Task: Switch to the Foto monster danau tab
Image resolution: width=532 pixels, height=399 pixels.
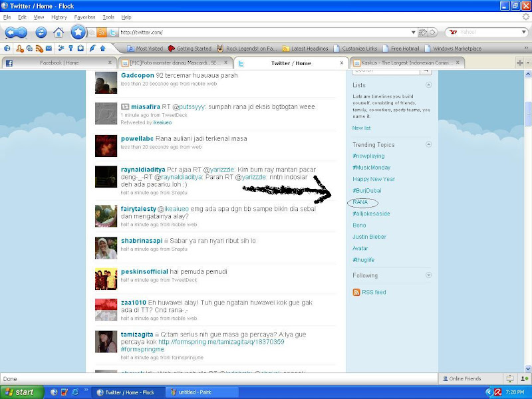Action: (x=175, y=63)
